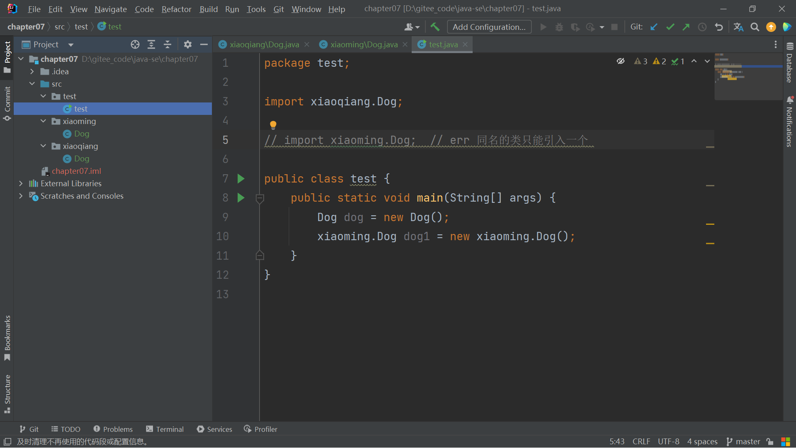Viewport: 796px width, 448px height.
Task: Click the Git Commit checkmark icon
Action: tap(670, 27)
